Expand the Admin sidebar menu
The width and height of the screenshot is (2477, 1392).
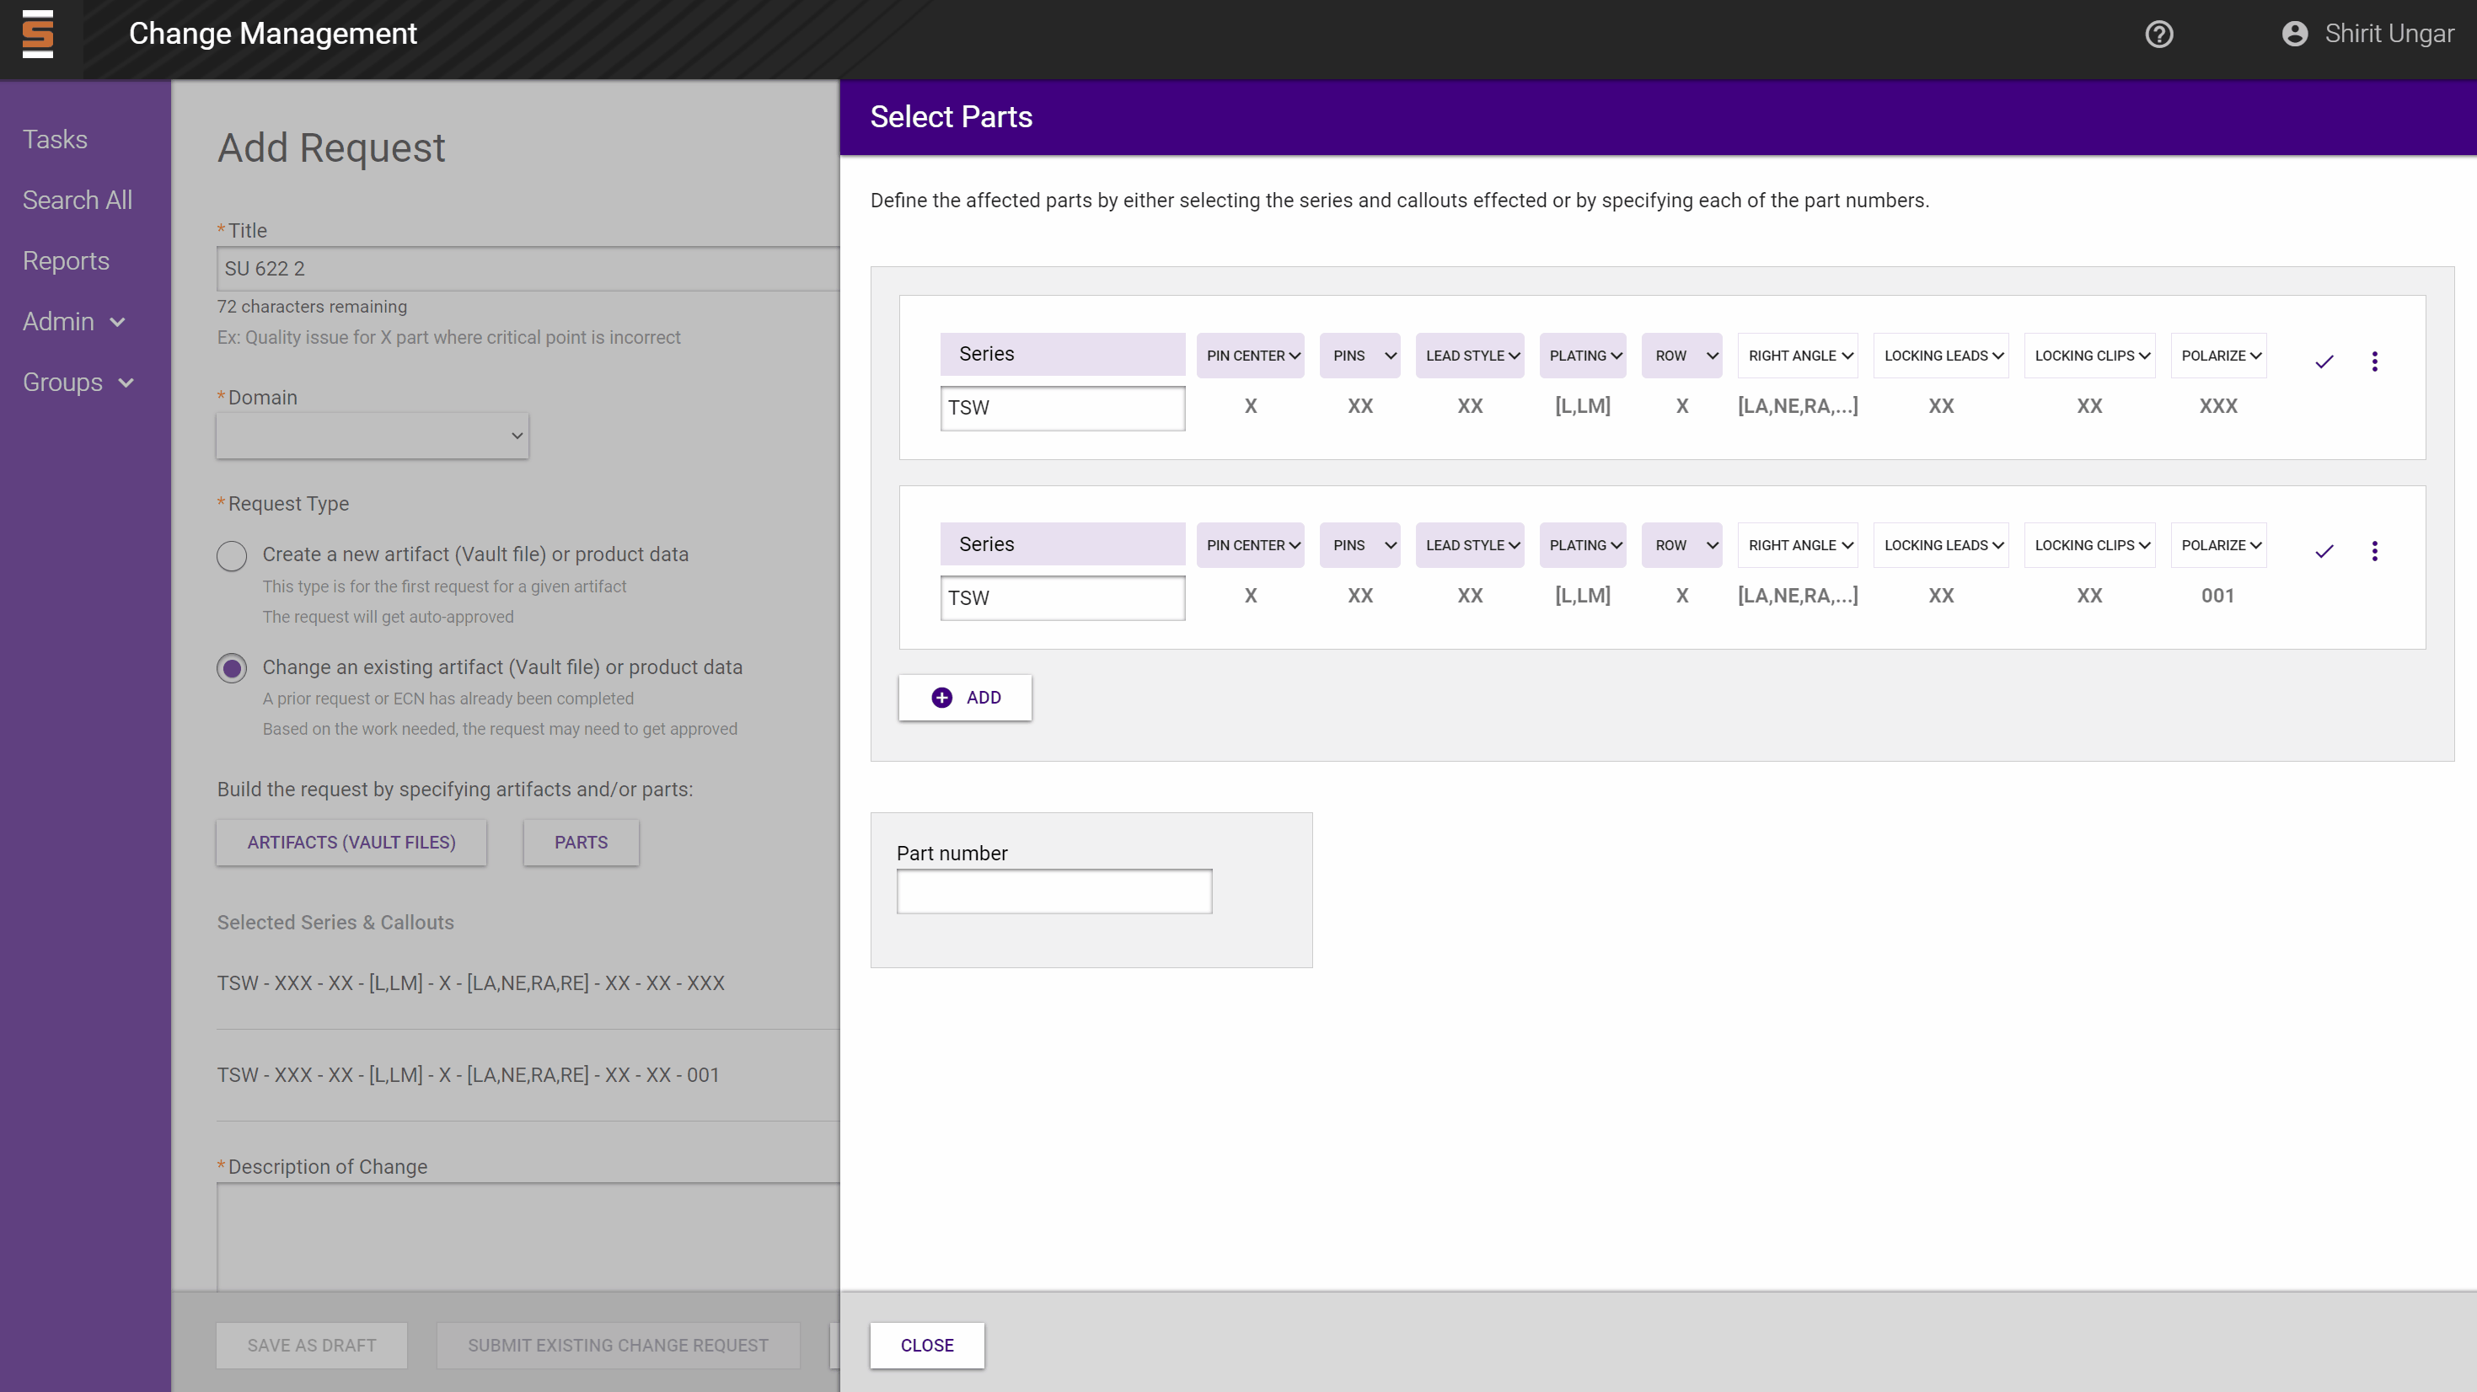pyautogui.click(x=74, y=322)
